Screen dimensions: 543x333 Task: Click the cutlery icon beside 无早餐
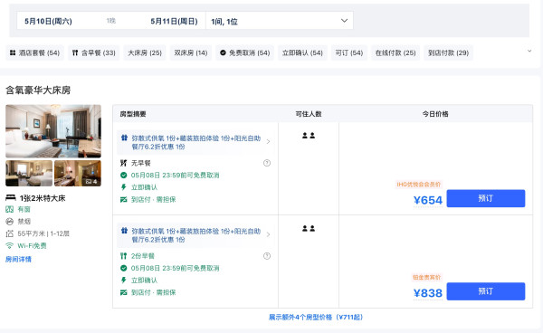click(124, 163)
